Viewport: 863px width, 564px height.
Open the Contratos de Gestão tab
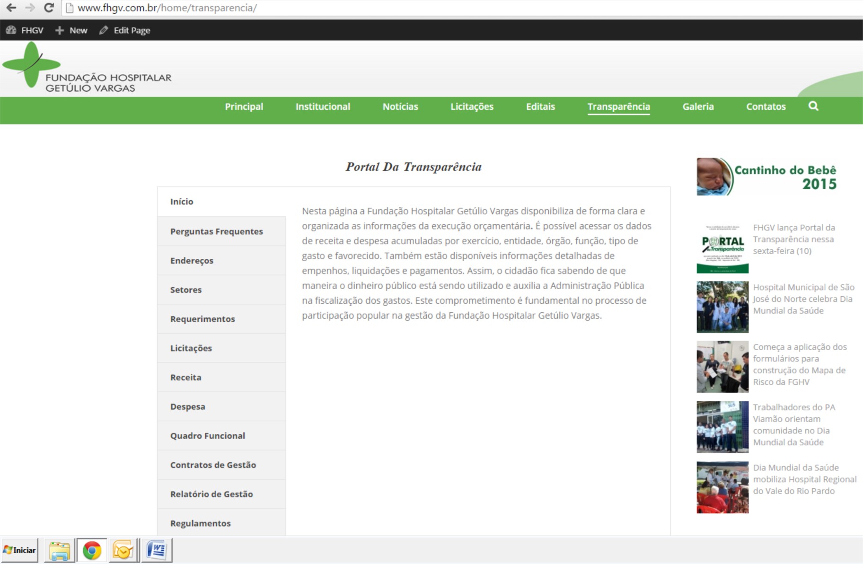[213, 465]
